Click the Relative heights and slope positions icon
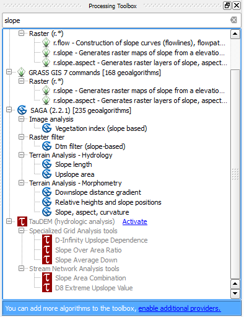The height and width of the screenshot is (317, 244). [47, 202]
